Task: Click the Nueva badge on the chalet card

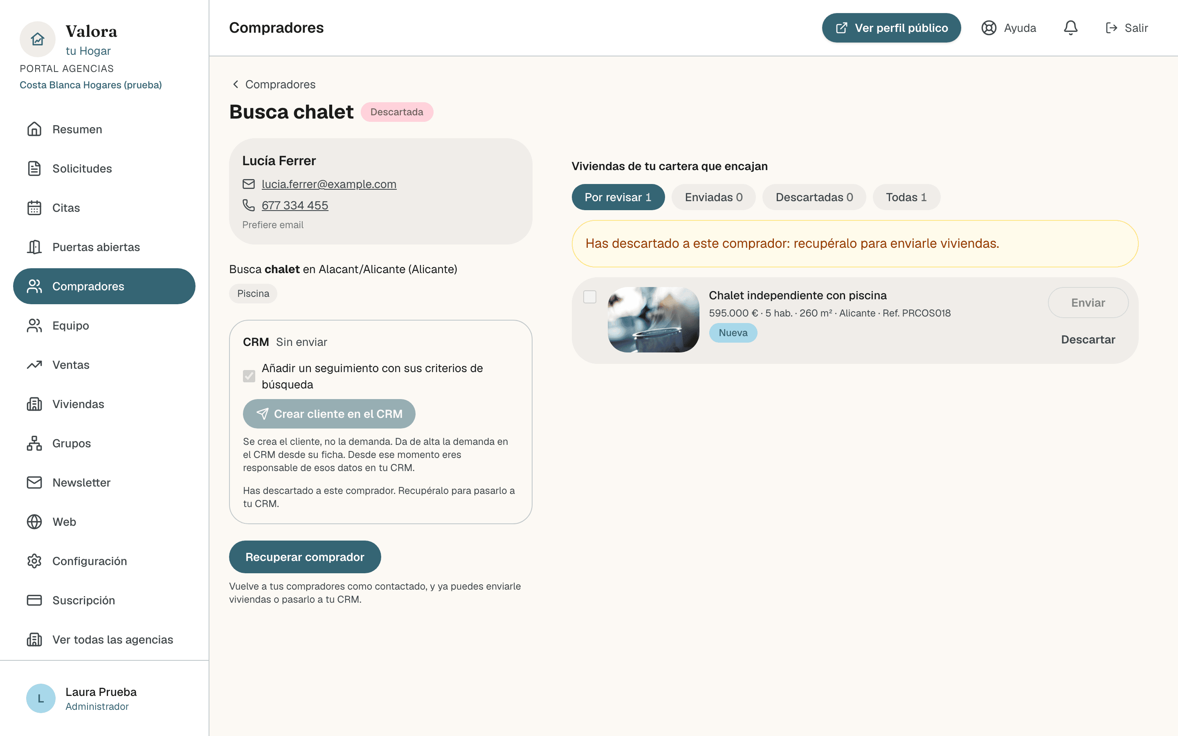Action: (x=733, y=333)
